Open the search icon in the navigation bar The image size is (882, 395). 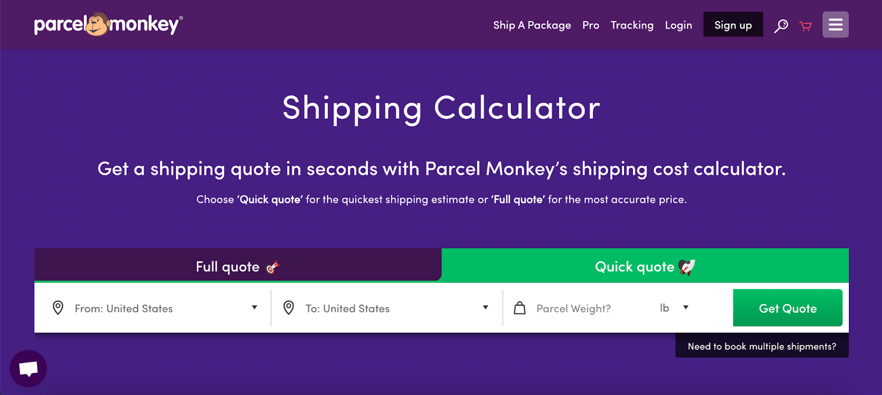click(781, 25)
